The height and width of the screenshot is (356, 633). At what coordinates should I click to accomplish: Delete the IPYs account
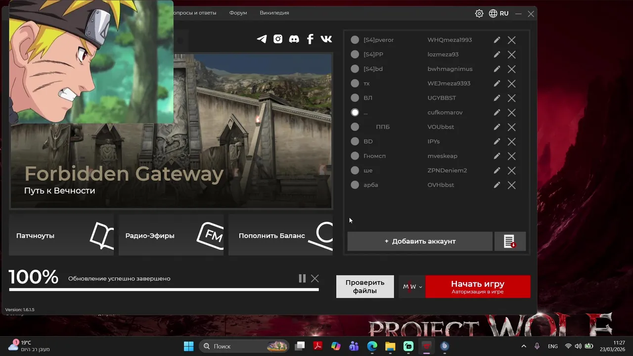pos(512,141)
